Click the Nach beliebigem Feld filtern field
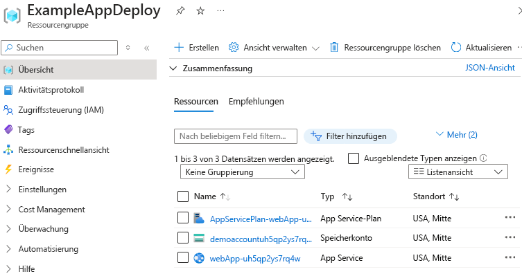Viewport: 522px width, 276px height. (236, 136)
